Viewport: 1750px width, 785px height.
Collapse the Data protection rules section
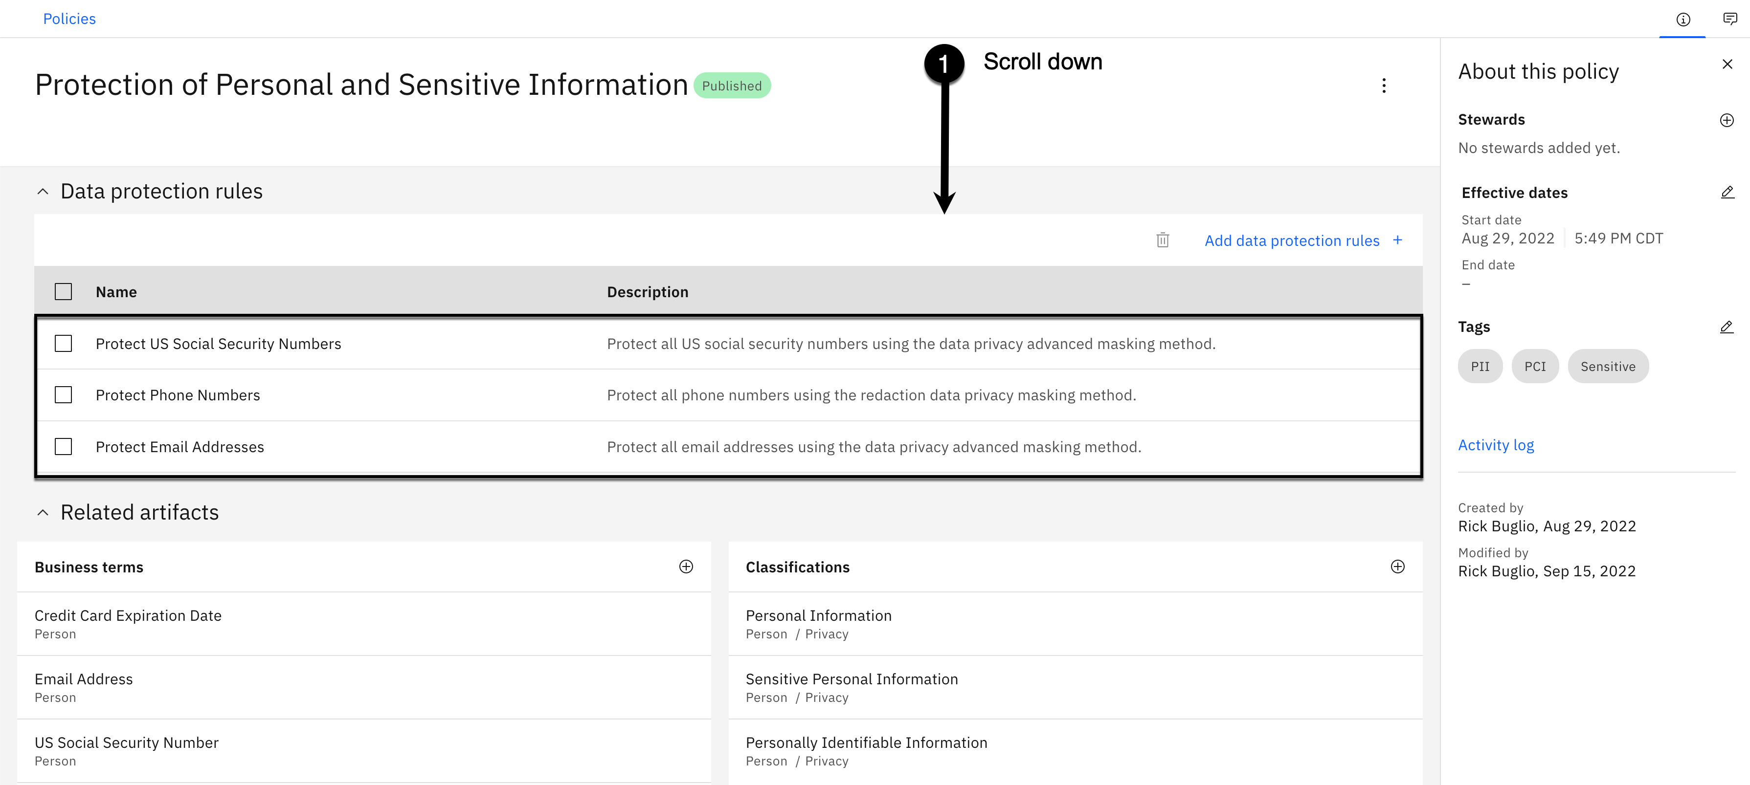pyautogui.click(x=43, y=192)
